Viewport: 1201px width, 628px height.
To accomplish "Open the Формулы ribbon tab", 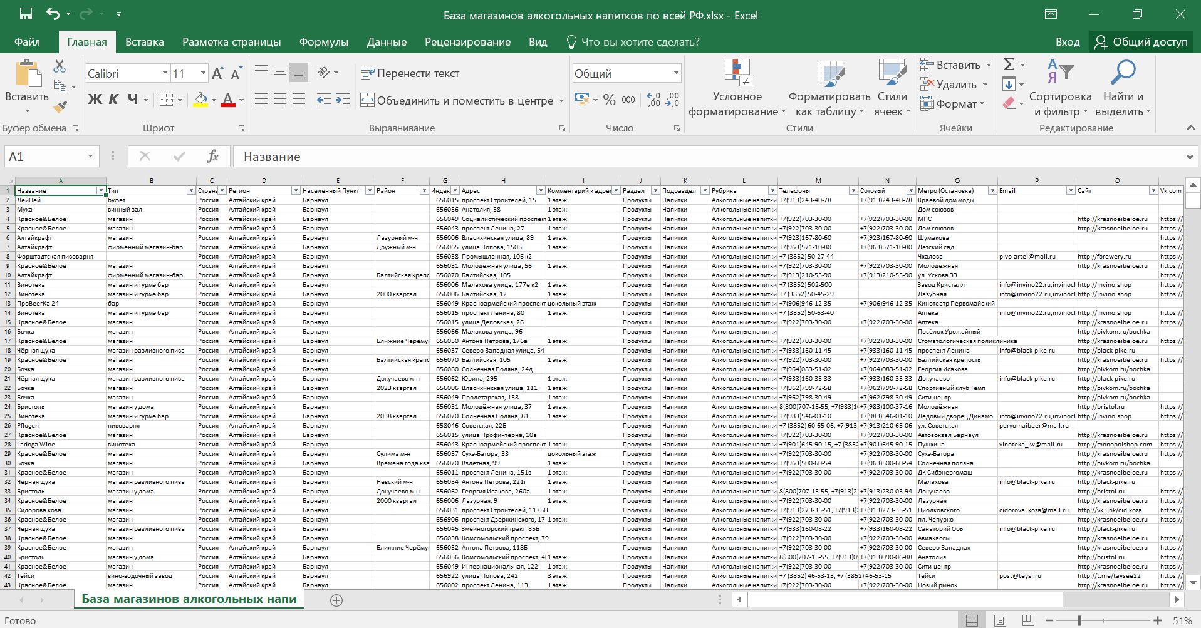I will point(323,42).
